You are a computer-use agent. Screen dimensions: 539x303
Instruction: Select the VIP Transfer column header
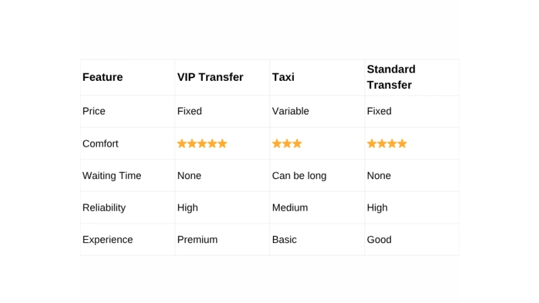pyautogui.click(x=210, y=77)
